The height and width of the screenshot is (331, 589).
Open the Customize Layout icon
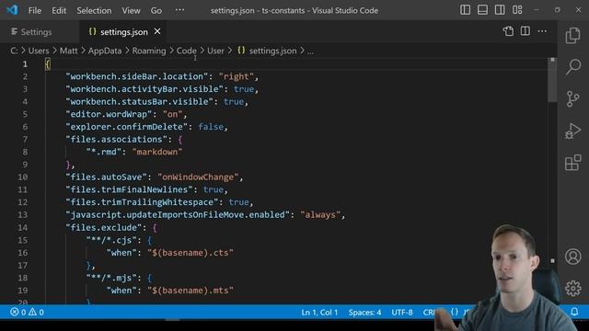(517, 10)
